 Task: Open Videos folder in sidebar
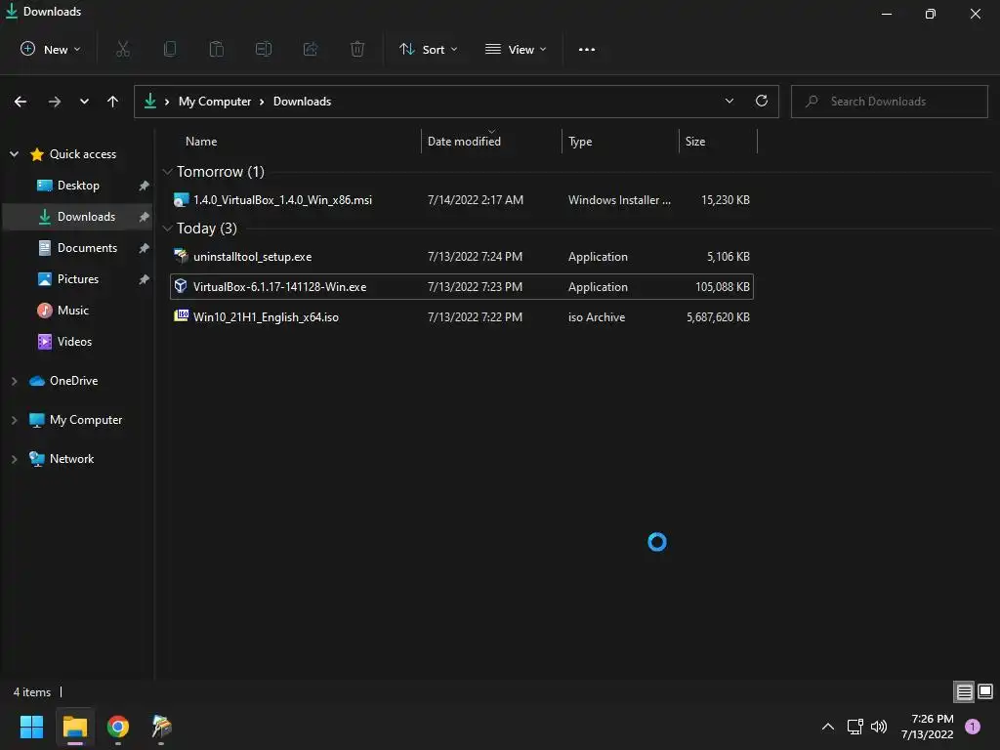pyautogui.click(x=74, y=342)
